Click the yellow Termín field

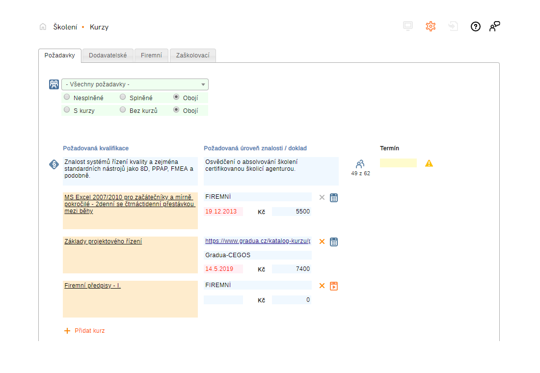(398, 163)
